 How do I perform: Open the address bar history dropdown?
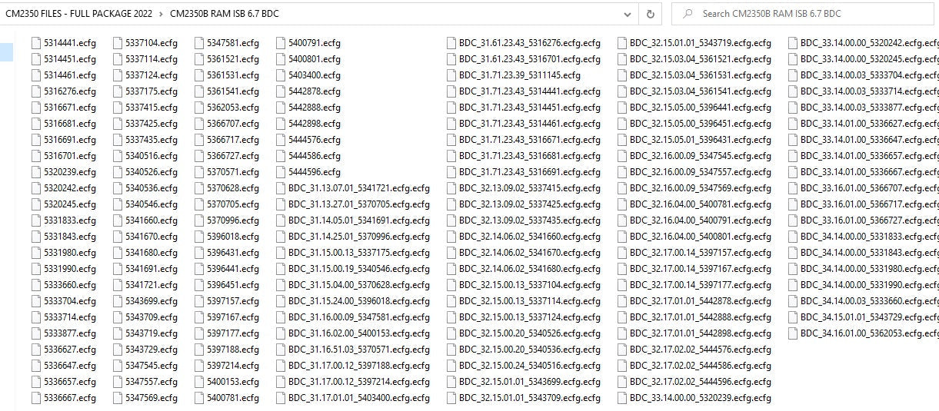point(628,14)
